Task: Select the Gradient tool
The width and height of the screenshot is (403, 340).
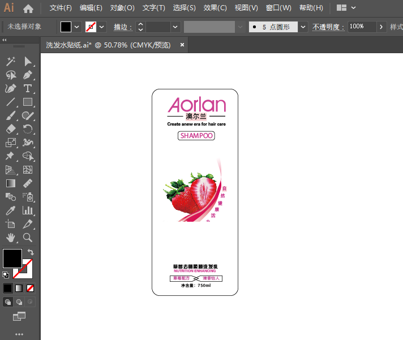Action: click(10, 183)
